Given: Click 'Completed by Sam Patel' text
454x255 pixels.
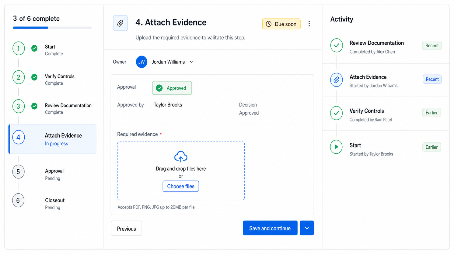Looking at the screenshot, I should pos(371,120).
